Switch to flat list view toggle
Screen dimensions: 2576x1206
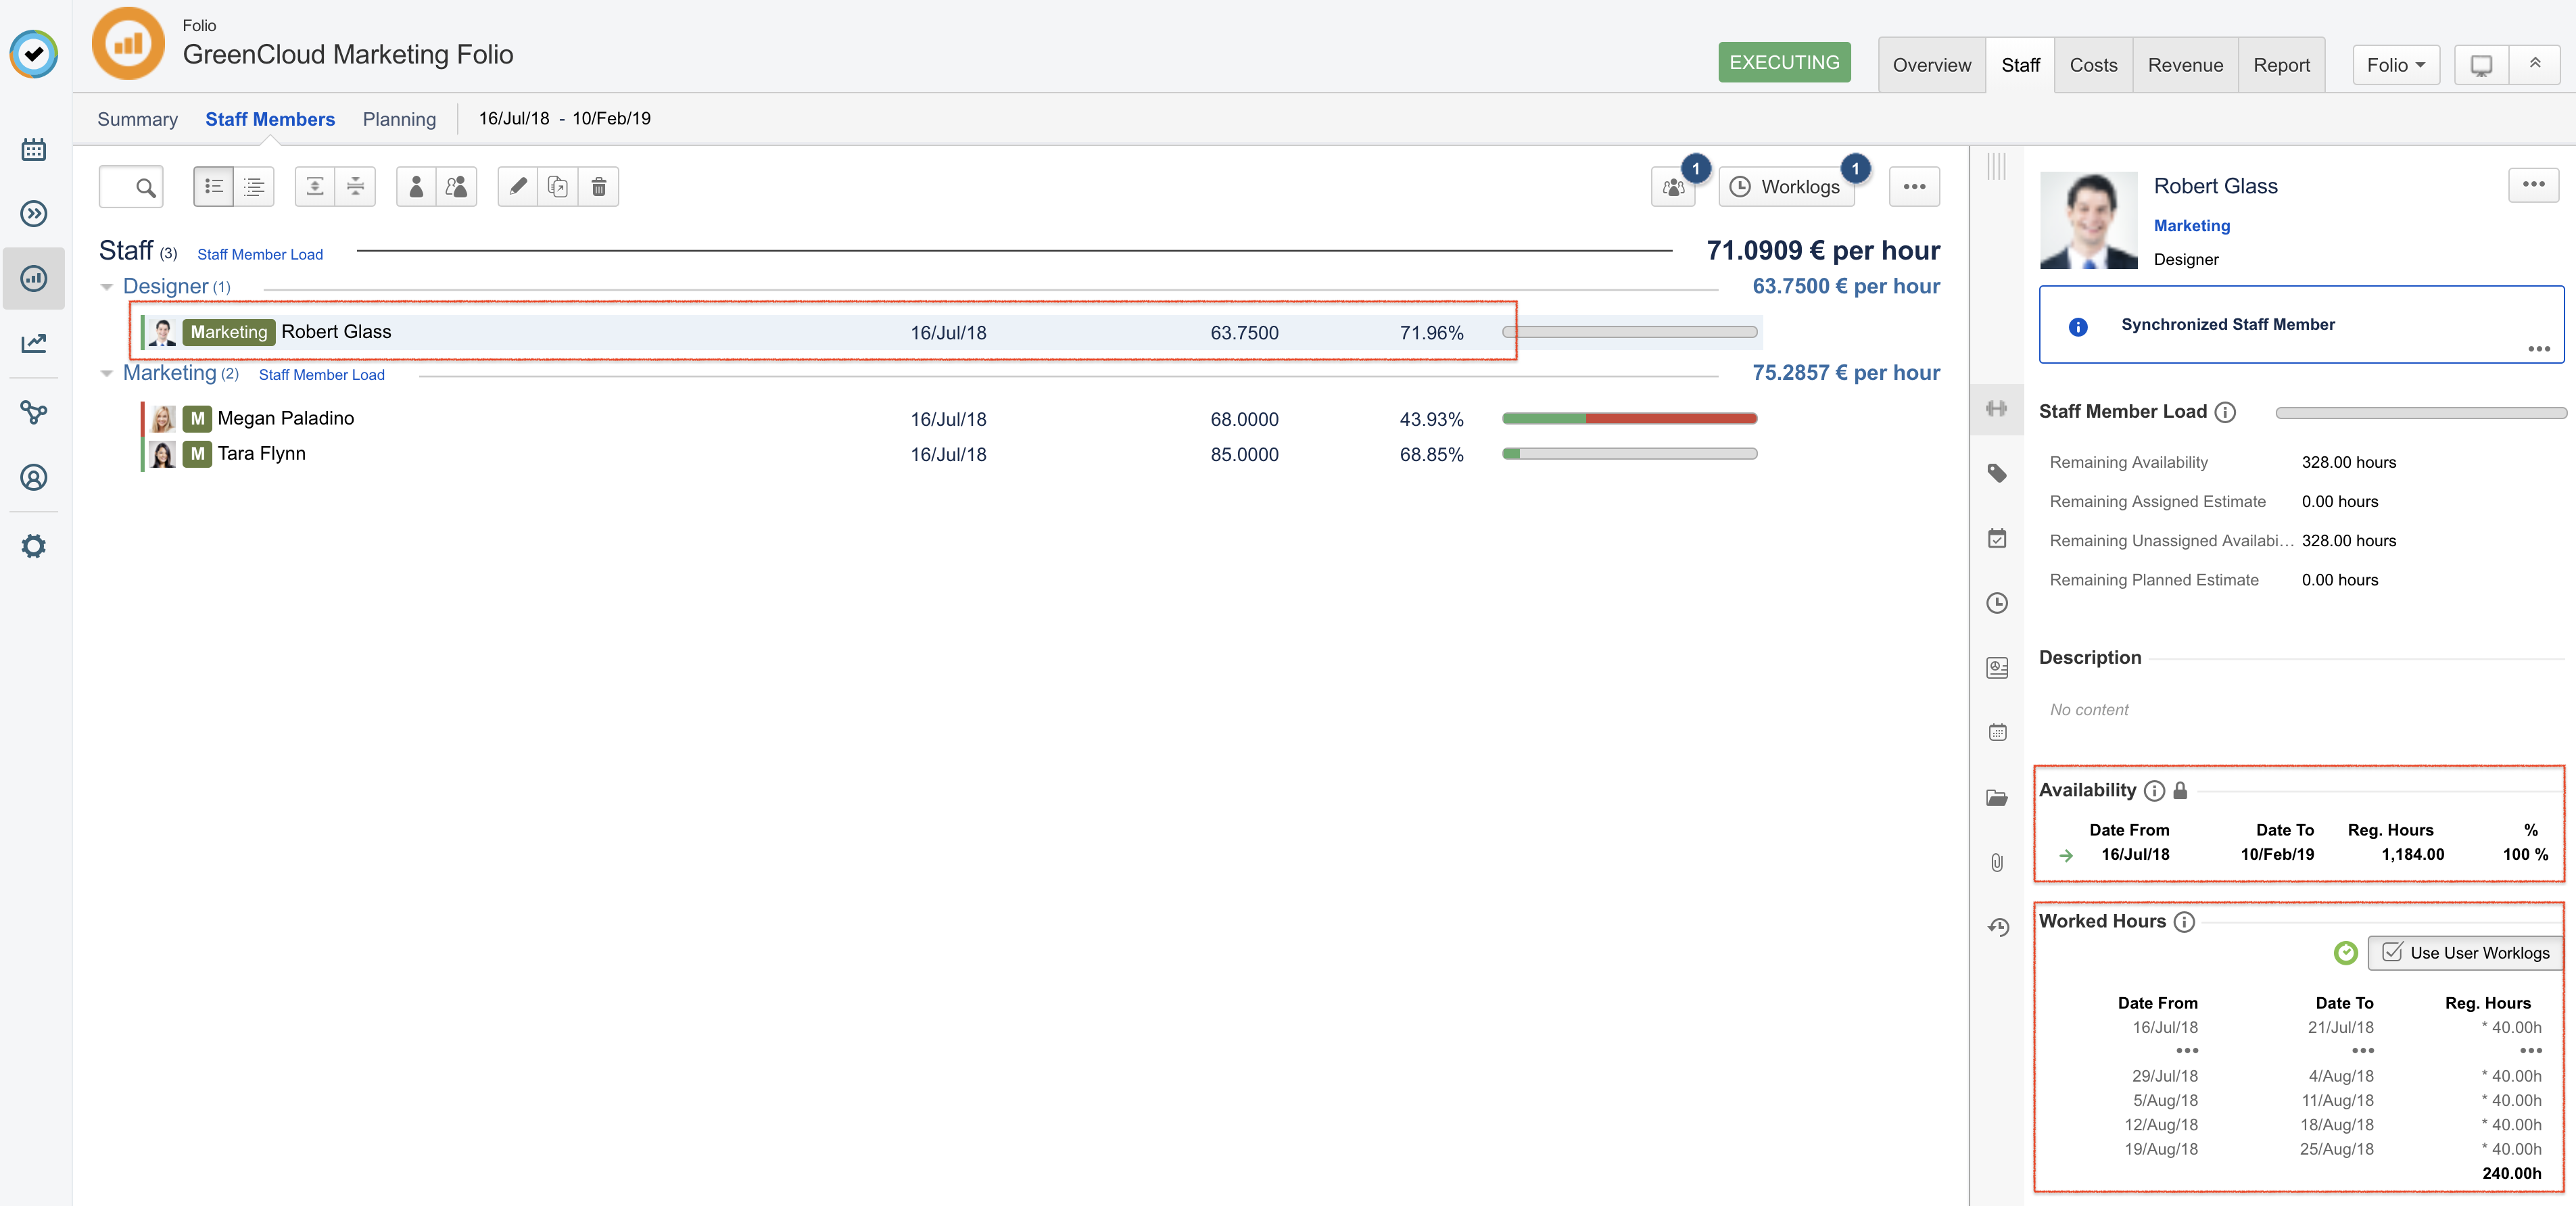213,187
